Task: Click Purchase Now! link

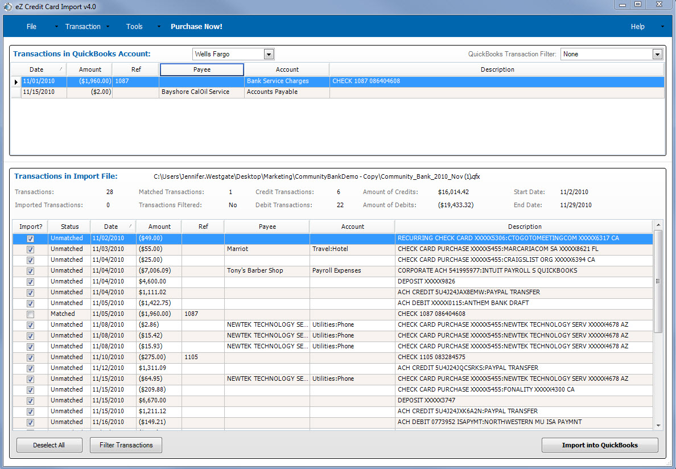Action: pos(196,27)
